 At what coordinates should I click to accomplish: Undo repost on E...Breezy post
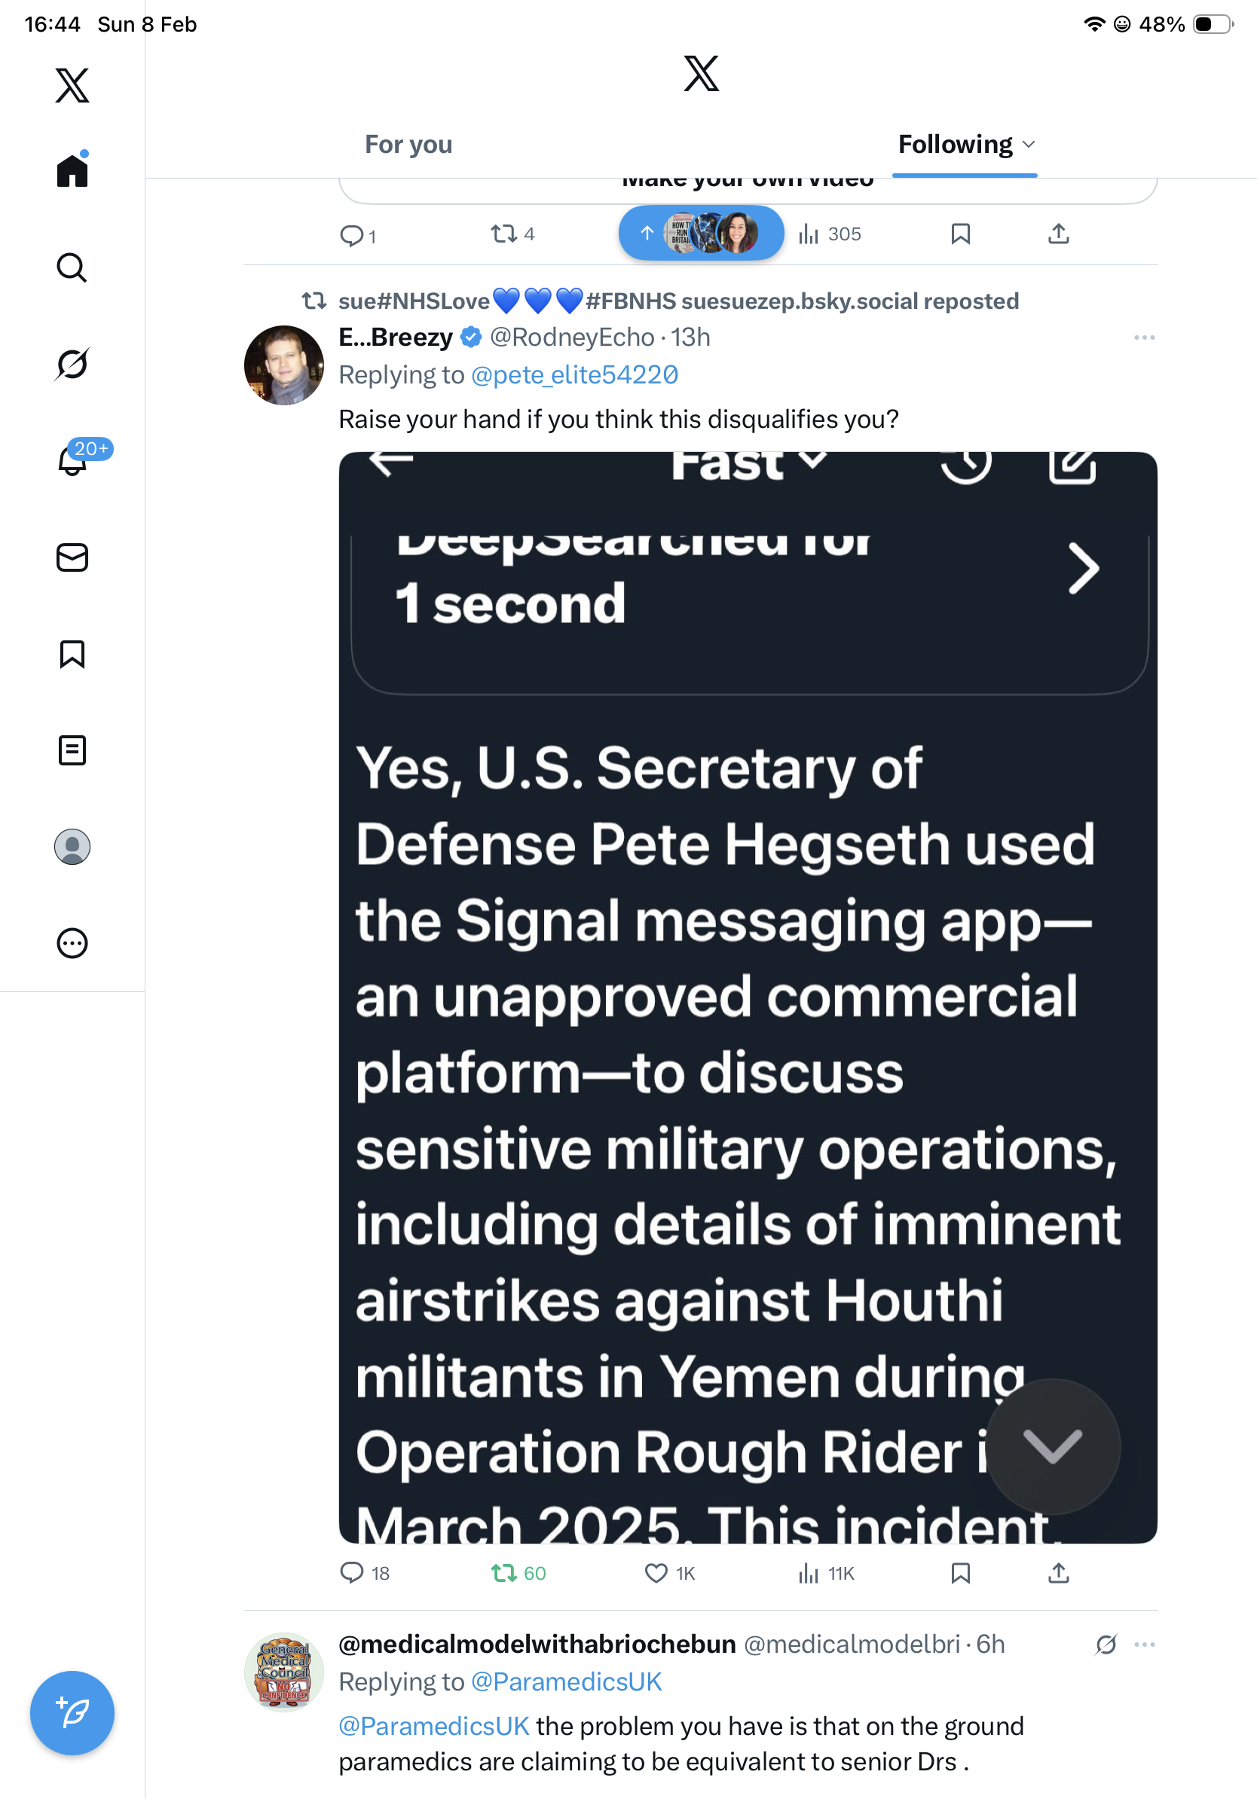[x=504, y=1573]
